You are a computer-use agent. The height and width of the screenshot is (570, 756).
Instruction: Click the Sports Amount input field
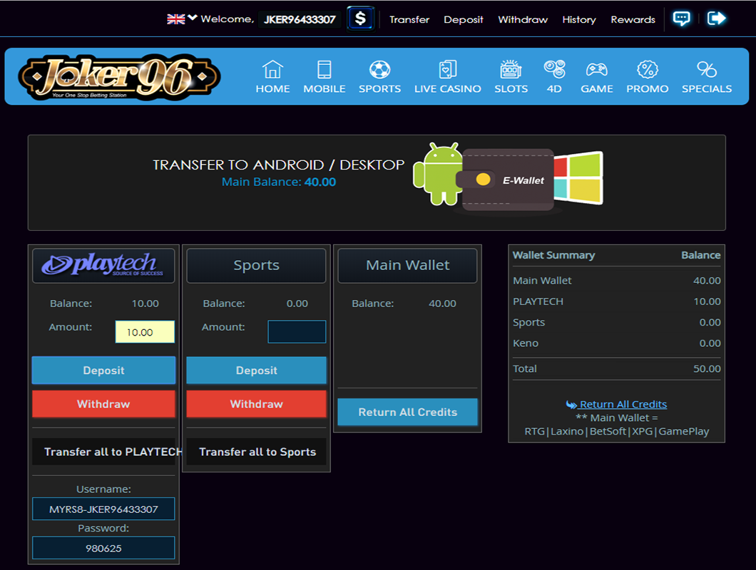pyautogui.click(x=297, y=331)
